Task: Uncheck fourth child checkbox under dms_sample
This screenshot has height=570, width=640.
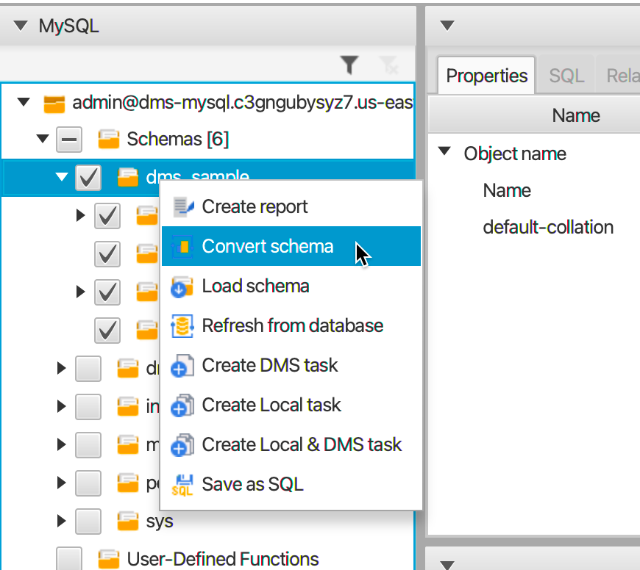Action: (x=107, y=330)
